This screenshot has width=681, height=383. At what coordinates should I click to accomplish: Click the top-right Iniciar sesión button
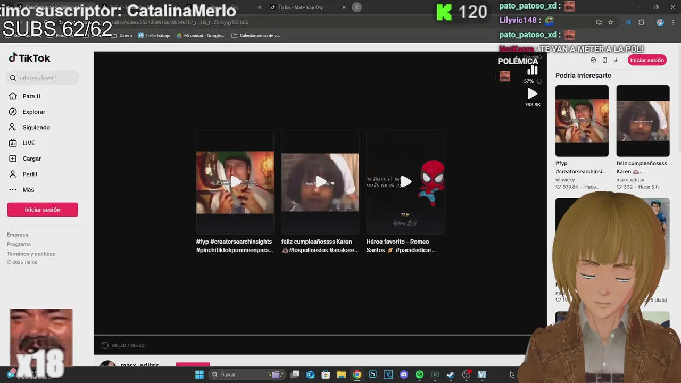click(x=647, y=60)
